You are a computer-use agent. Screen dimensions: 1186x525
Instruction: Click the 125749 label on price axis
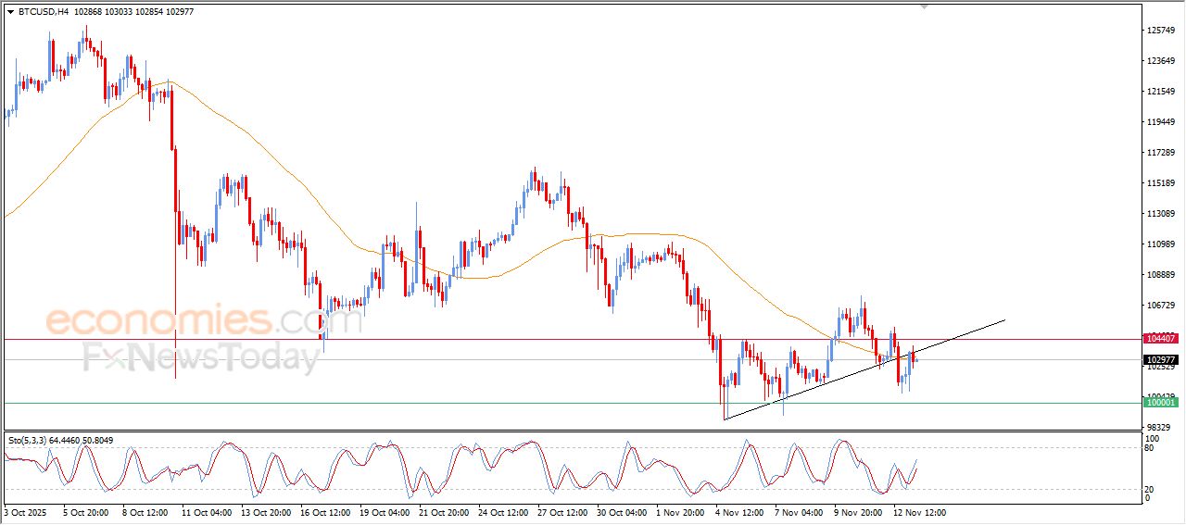[x=1161, y=31]
